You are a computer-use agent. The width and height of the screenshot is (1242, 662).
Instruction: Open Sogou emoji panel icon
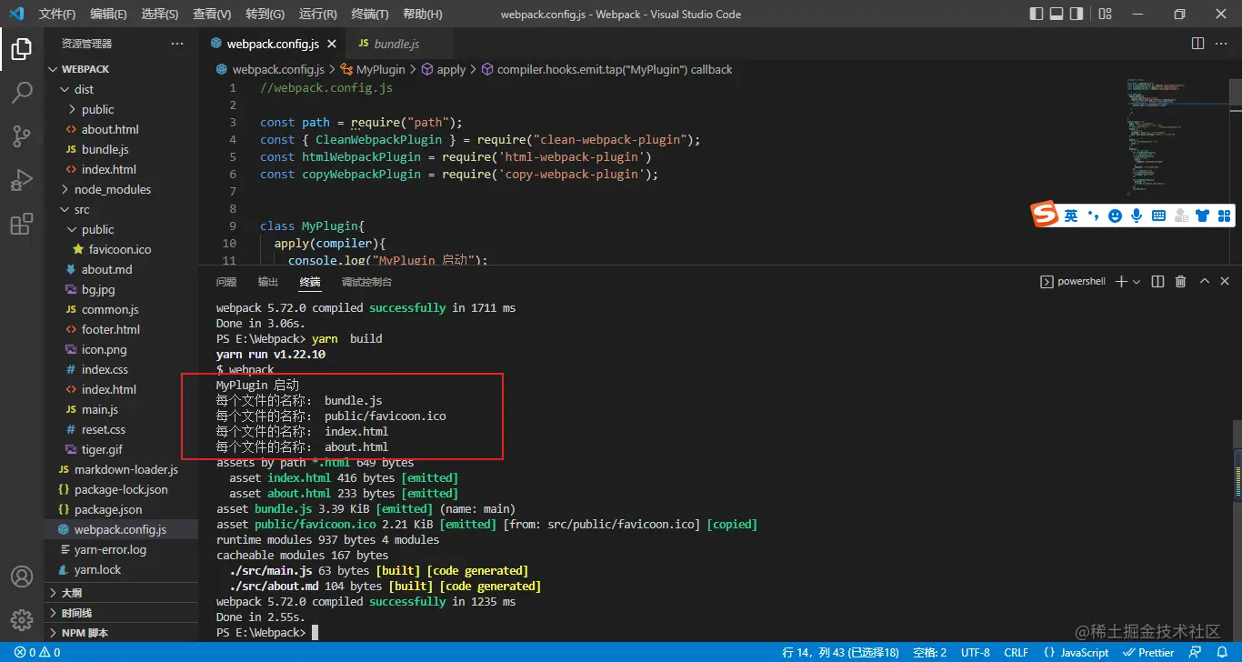point(1116,216)
